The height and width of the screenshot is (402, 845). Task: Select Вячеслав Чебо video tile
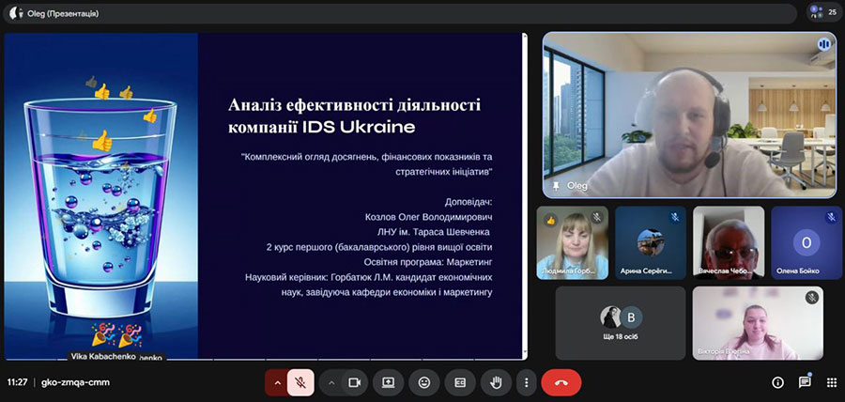(x=729, y=242)
